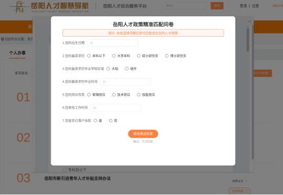Choose 大陆 as graduation school region
The height and width of the screenshot is (195, 283).
click(108, 68)
